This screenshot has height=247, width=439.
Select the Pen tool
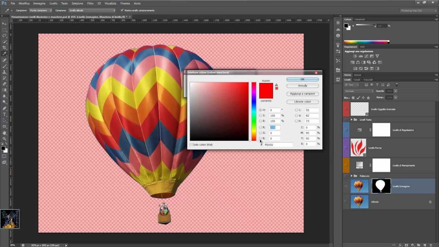4,108
